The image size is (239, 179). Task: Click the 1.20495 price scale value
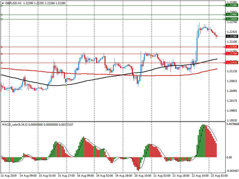pos(232,91)
